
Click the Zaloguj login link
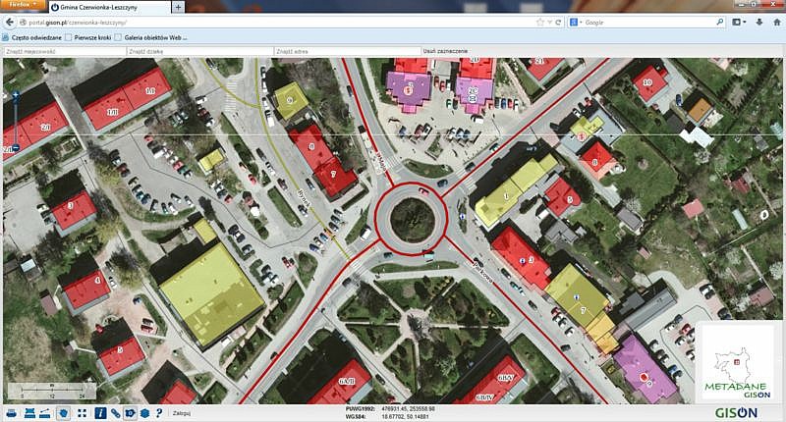182,413
